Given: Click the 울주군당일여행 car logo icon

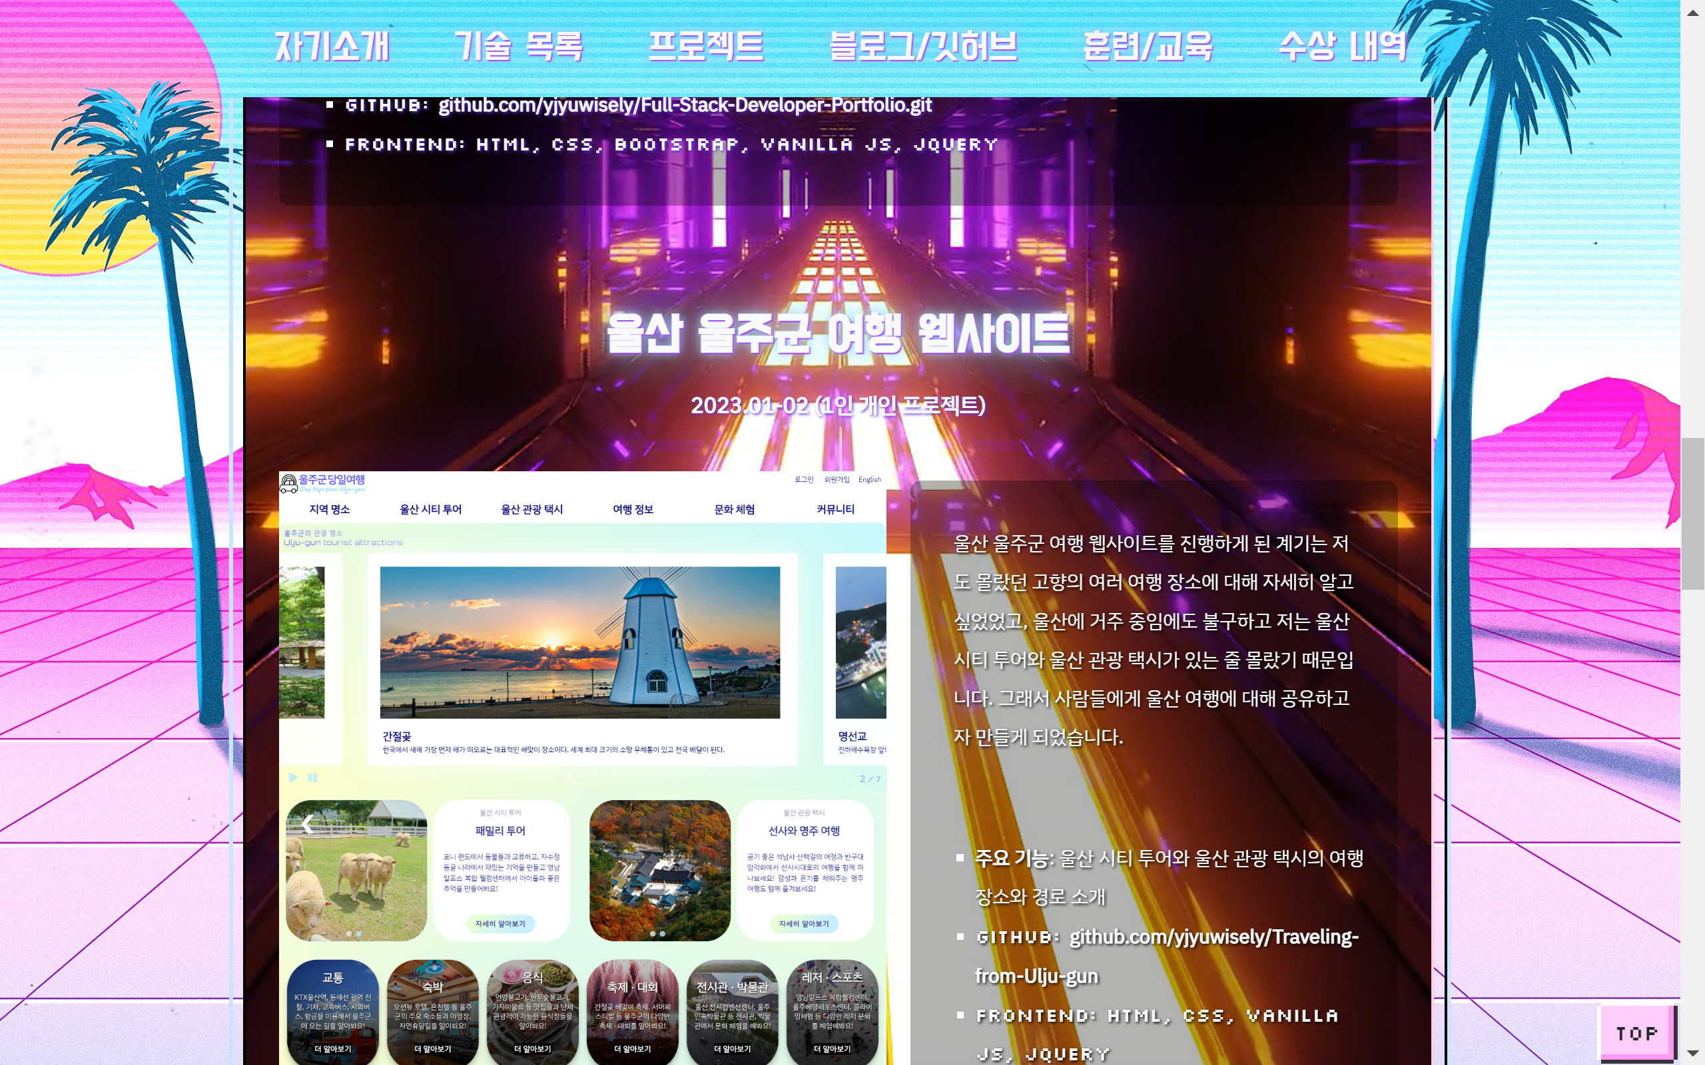Looking at the screenshot, I should point(288,483).
